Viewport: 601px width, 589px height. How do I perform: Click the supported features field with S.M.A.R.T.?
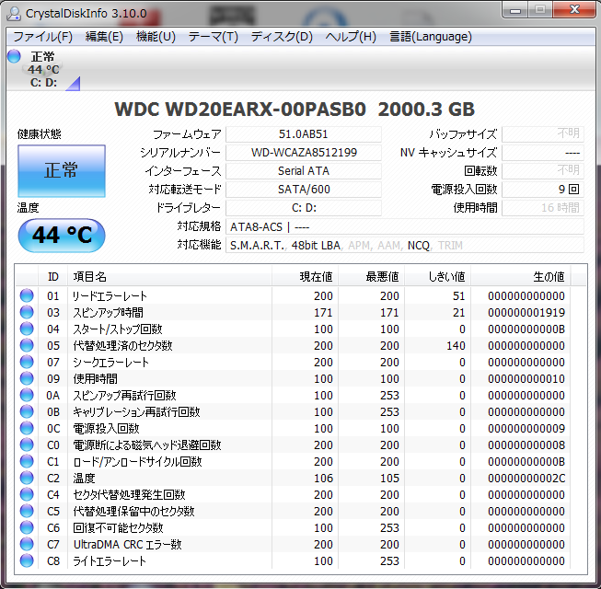click(405, 245)
